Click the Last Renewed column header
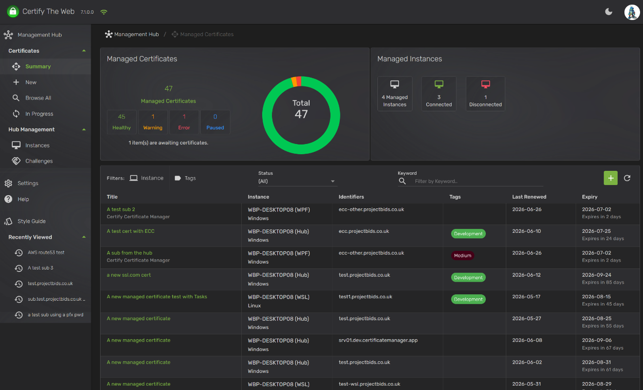This screenshot has width=643, height=390. [529, 197]
